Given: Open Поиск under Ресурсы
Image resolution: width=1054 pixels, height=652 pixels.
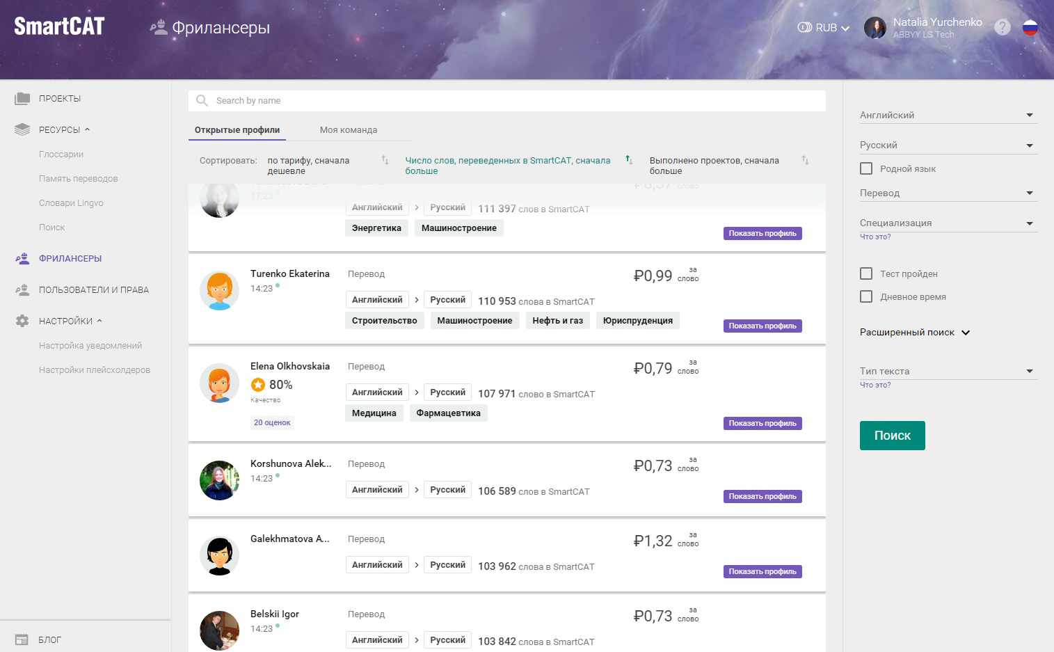Looking at the screenshot, I should click(51, 228).
